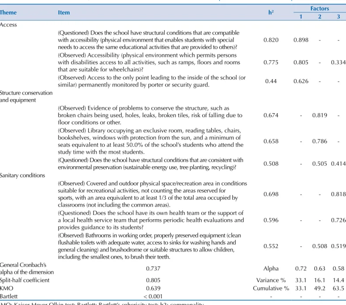Select alpha value 0.72
The width and height of the screenshot is (346, 305).
301,269
